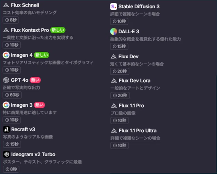Click the Google icon beside Imagen 3

(6, 105)
